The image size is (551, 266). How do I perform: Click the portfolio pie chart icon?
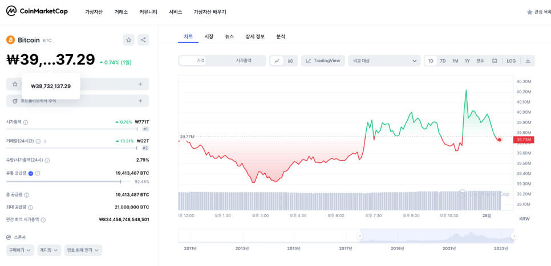[x=15, y=101]
